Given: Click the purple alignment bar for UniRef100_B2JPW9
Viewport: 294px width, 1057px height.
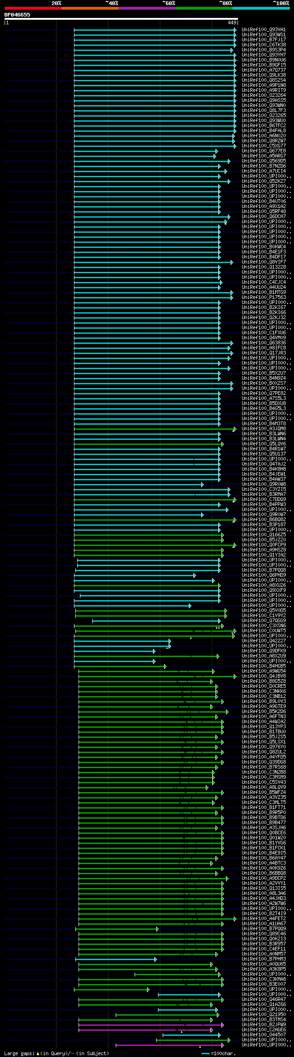Looking at the screenshot, I should [151, 1025].
